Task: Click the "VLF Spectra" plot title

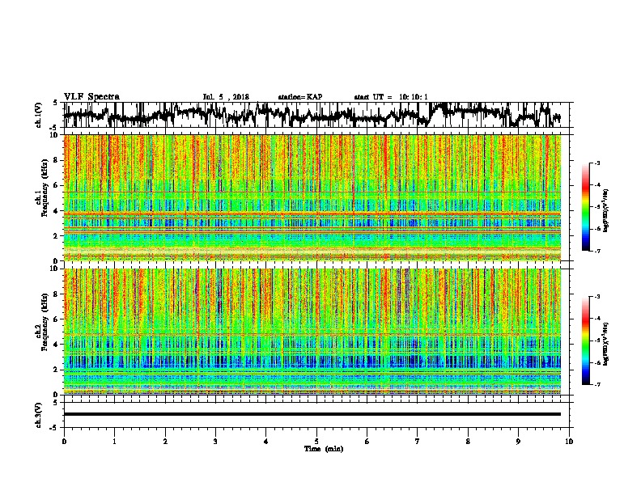Action: tap(91, 97)
